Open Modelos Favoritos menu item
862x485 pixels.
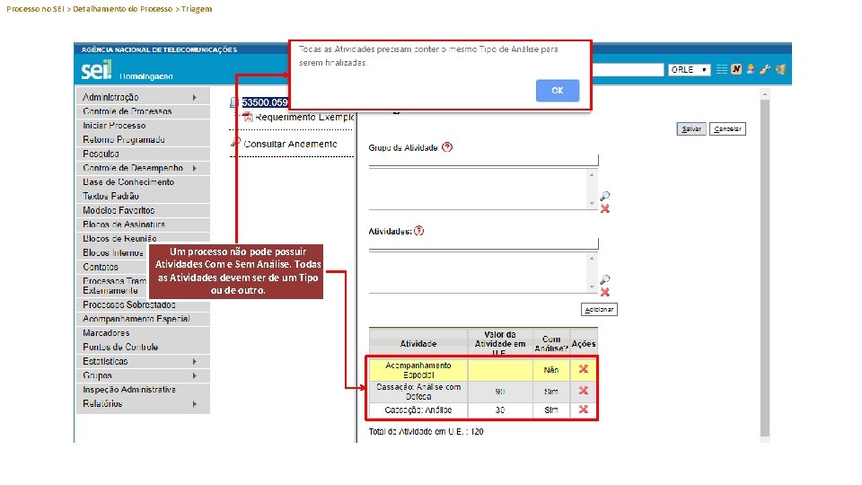pyautogui.click(x=143, y=210)
